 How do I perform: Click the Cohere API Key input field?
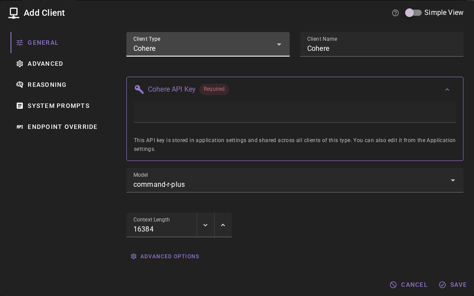[x=295, y=112]
